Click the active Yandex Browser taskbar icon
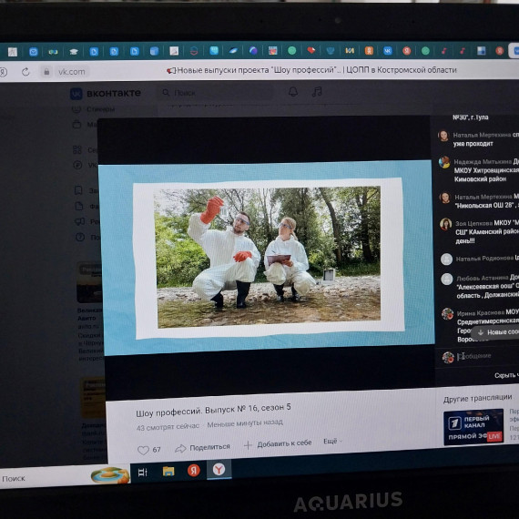Screen dimensions: 519x519 [219, 469]
